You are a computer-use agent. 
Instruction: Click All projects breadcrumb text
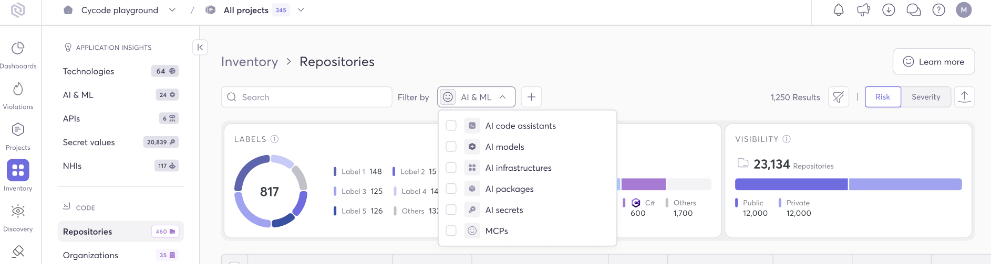pyautogui.click(x=246, y=10)
